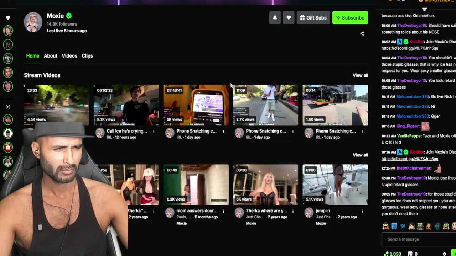Click the shop icon showing 0
The height and width of the screenshot is (256, 456).
(410, 254)
